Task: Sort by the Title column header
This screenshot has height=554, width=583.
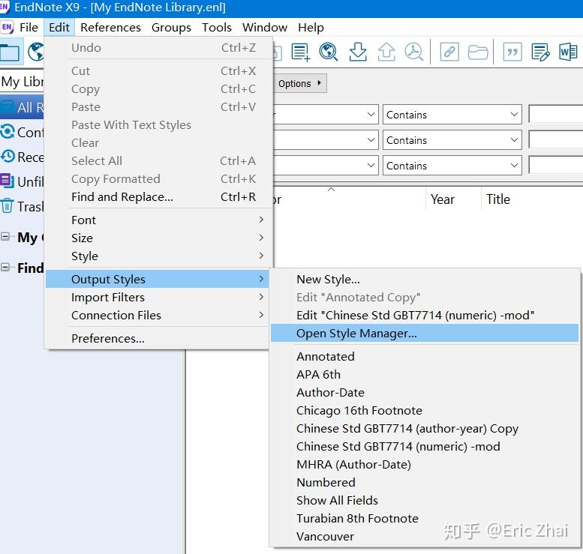Action: [x=533, y=199]
